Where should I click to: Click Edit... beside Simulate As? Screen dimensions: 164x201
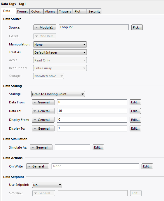click(98, 147)
